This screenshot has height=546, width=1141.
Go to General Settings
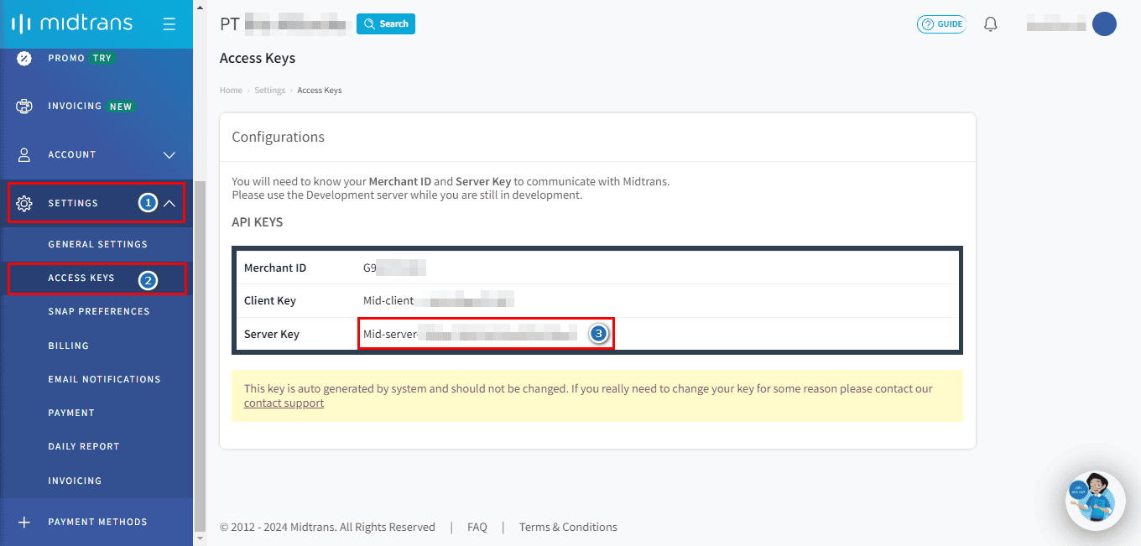tap(98, 244)
